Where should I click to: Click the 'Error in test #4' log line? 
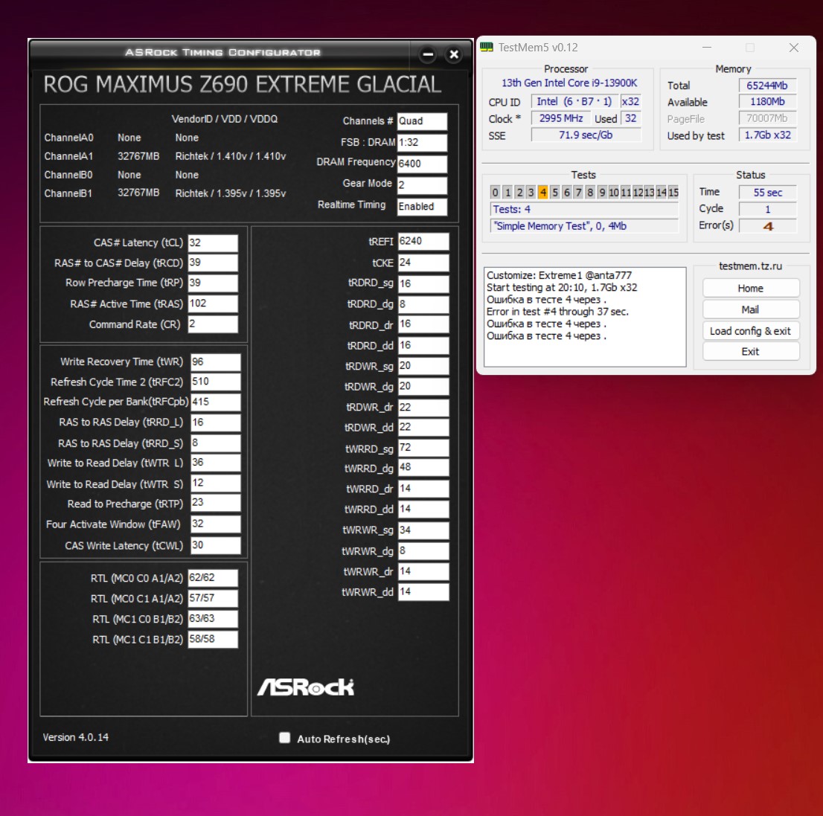click(557, 312)
